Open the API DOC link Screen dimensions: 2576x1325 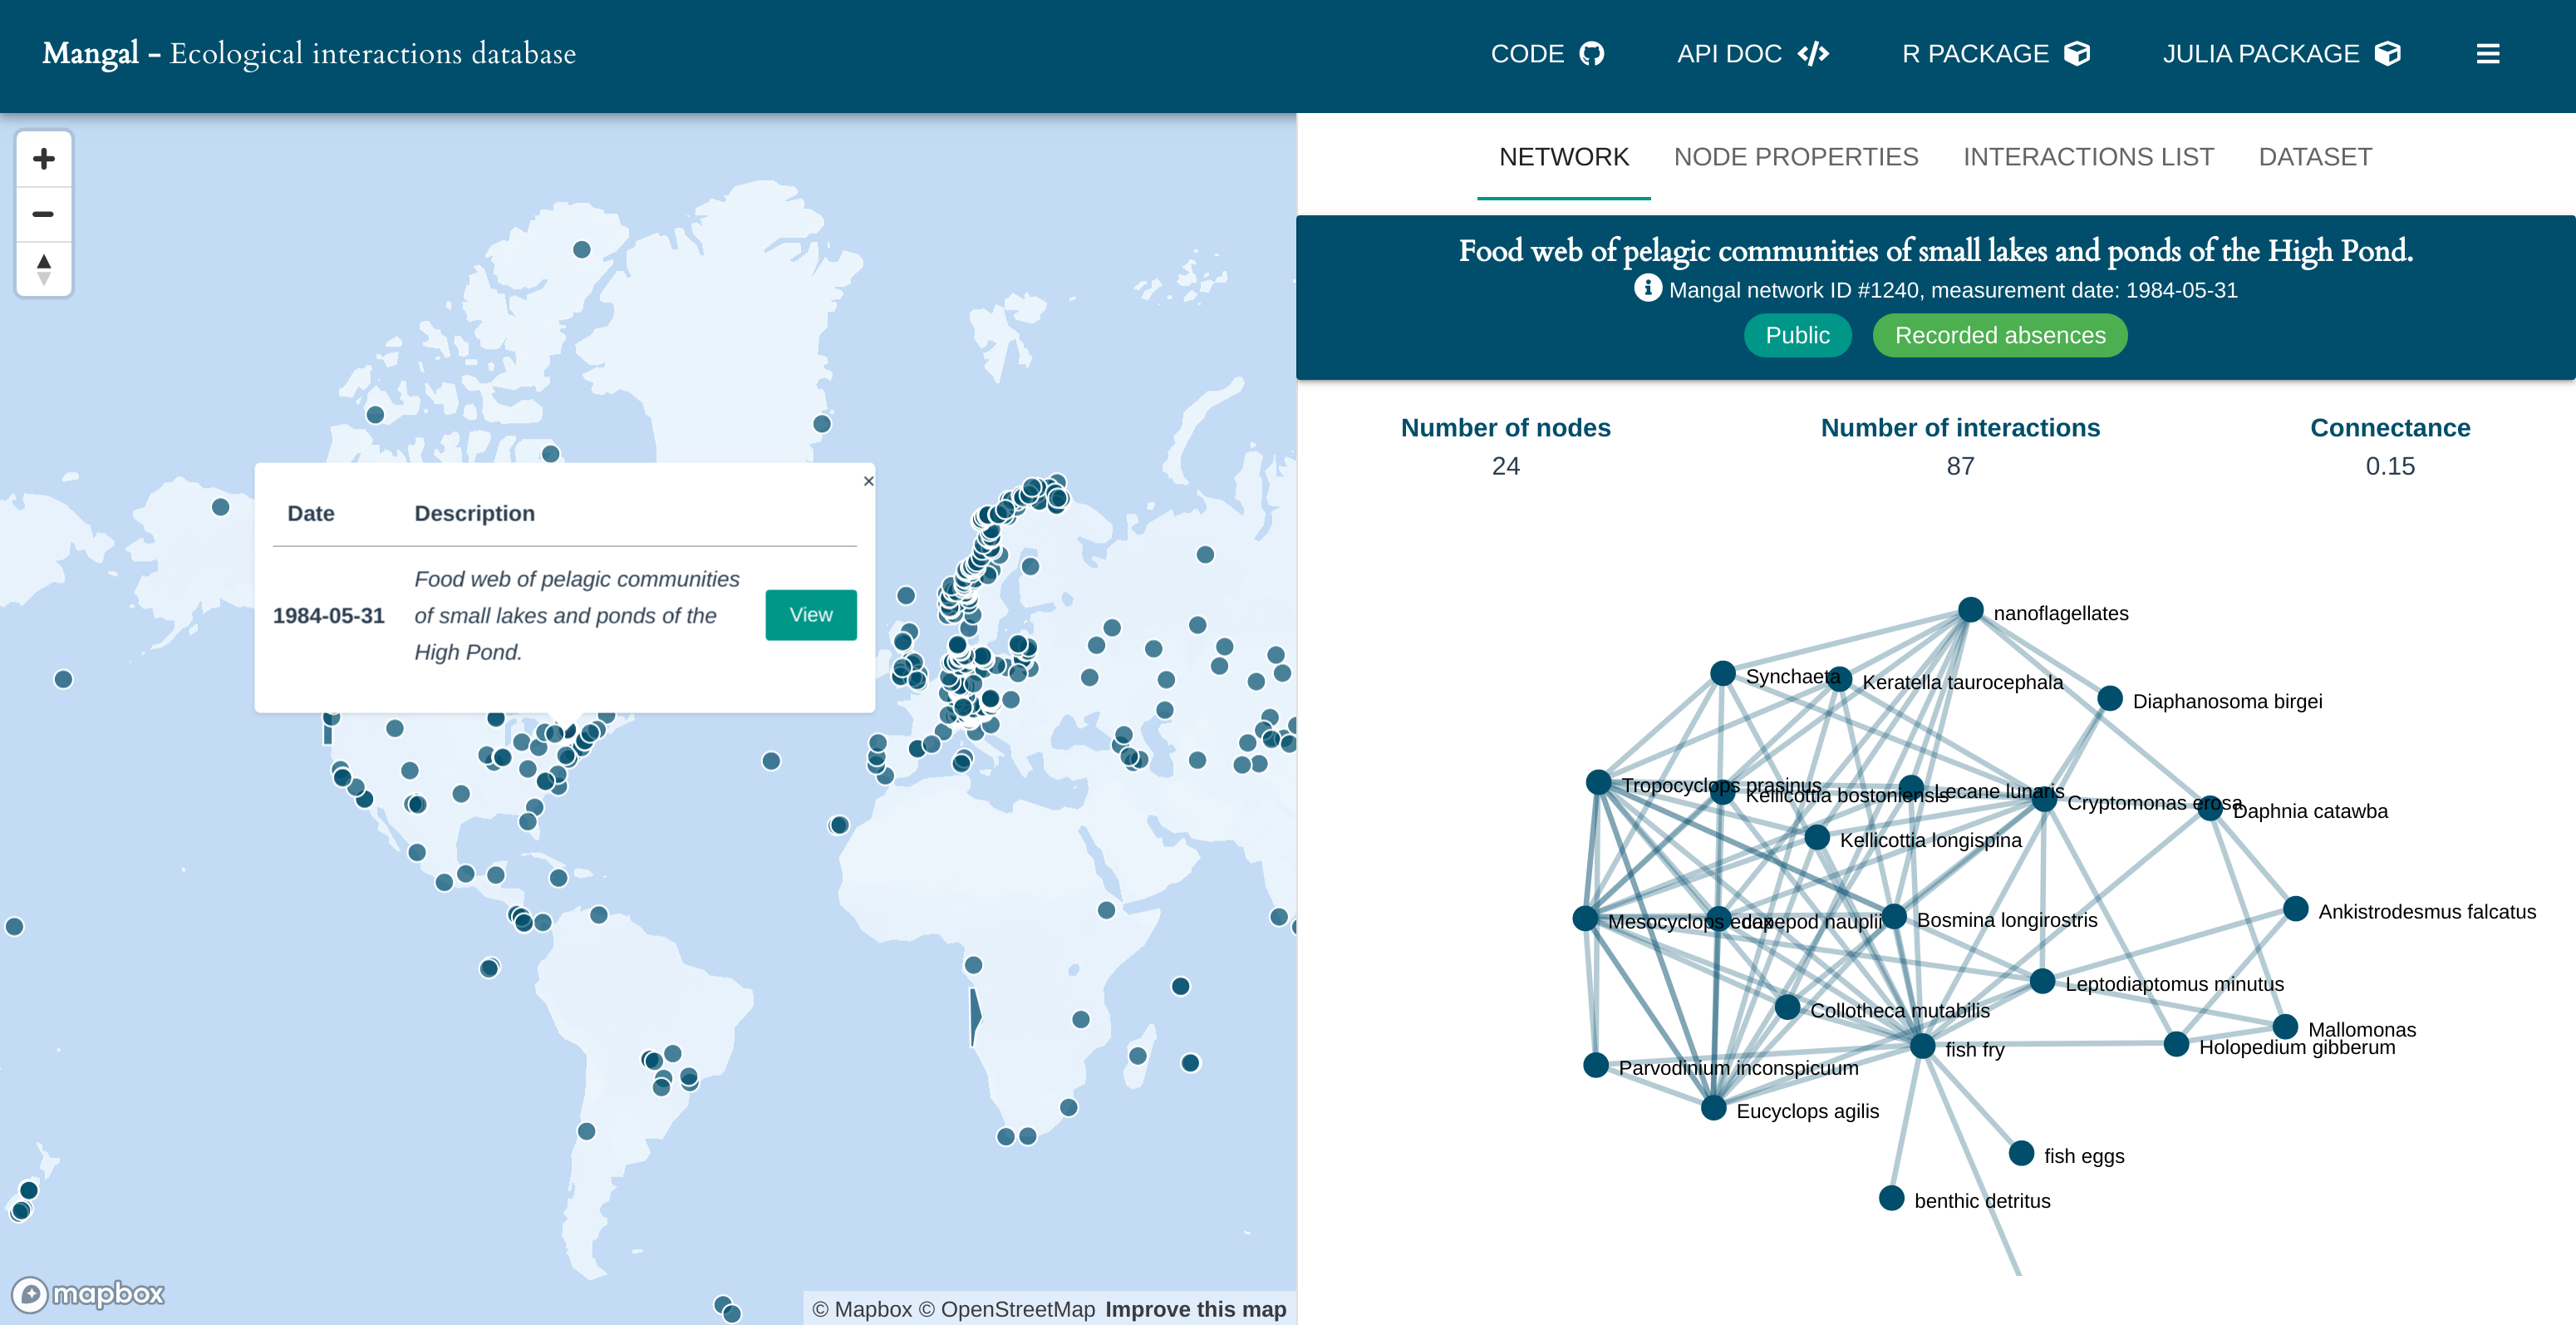pos(1752,54)
